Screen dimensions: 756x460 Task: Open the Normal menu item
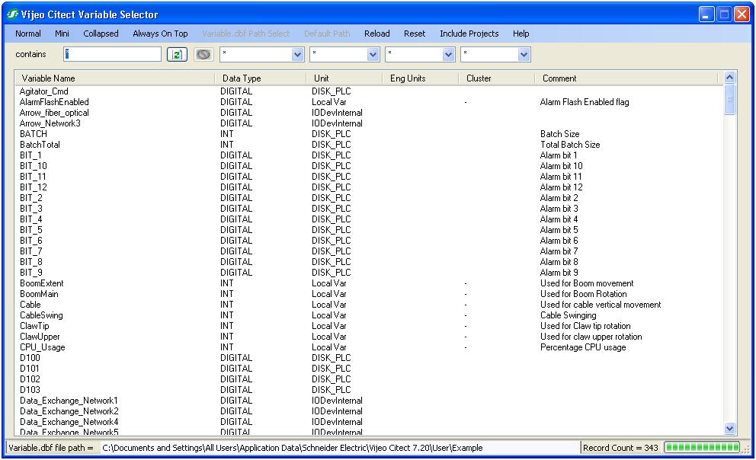click(x=28, y=34)
